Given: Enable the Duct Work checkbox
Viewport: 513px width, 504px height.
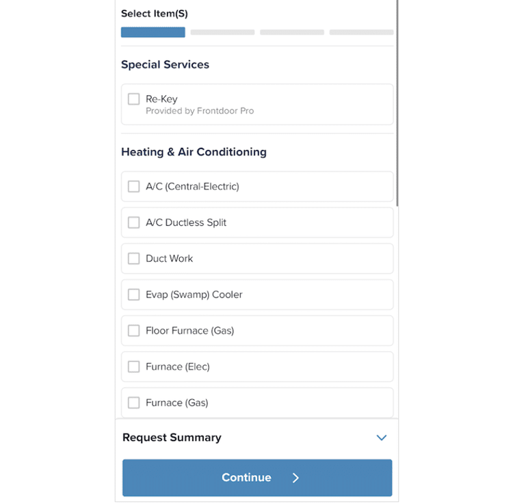Looking at the screenshot, I should 134,258.
